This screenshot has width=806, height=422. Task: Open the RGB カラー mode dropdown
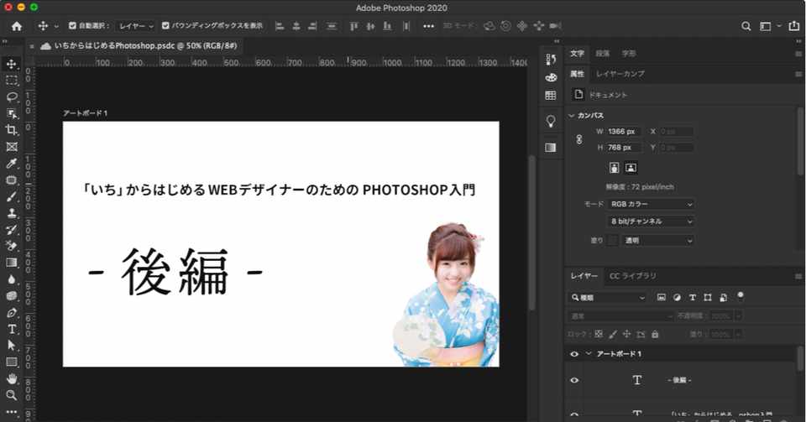click(651, 205)
